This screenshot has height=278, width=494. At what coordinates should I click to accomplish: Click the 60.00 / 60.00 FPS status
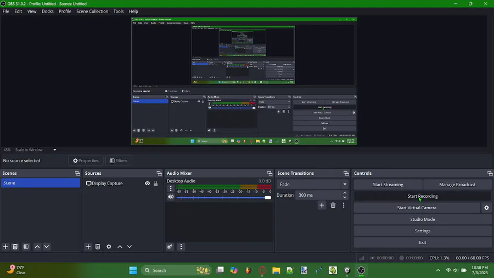[472, 258]
